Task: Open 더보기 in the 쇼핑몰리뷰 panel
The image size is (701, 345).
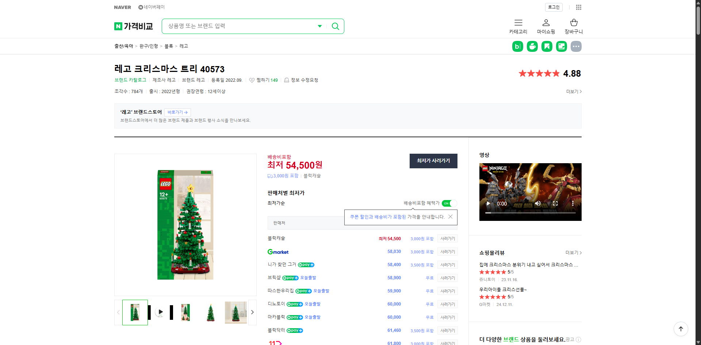Action: 572,253
